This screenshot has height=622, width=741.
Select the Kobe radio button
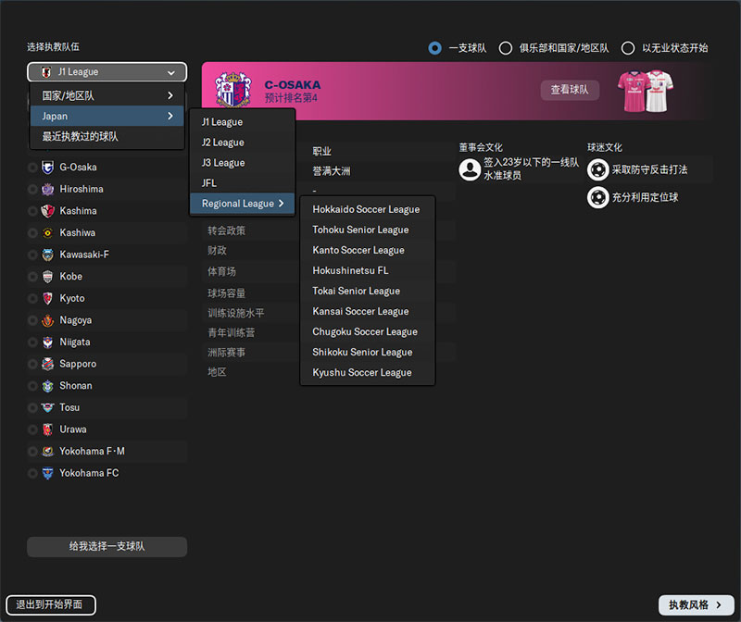tap(32, 277)
